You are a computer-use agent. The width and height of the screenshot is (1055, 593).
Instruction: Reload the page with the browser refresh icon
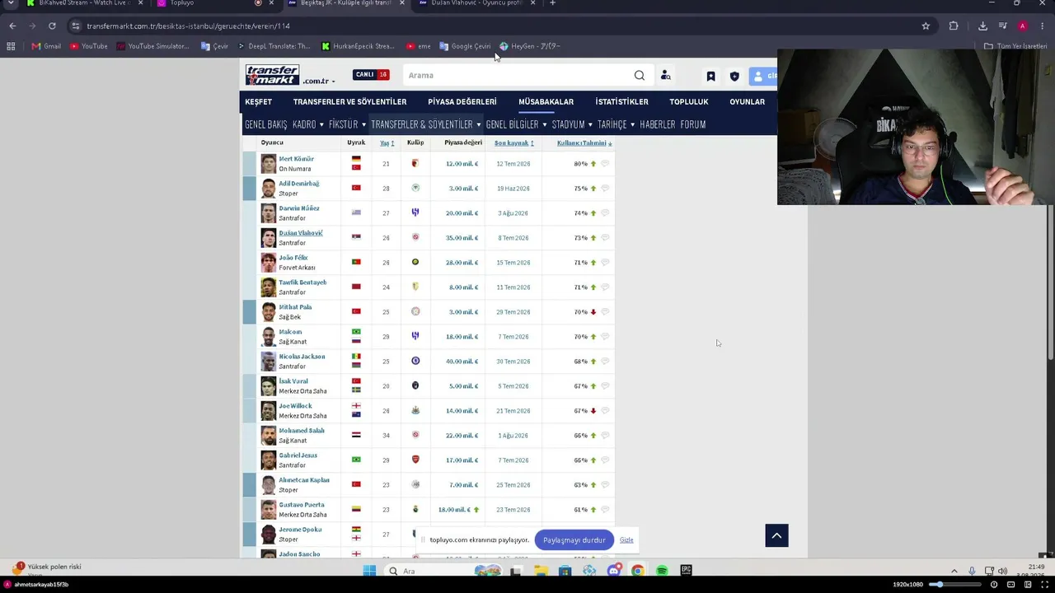(52, 26)
